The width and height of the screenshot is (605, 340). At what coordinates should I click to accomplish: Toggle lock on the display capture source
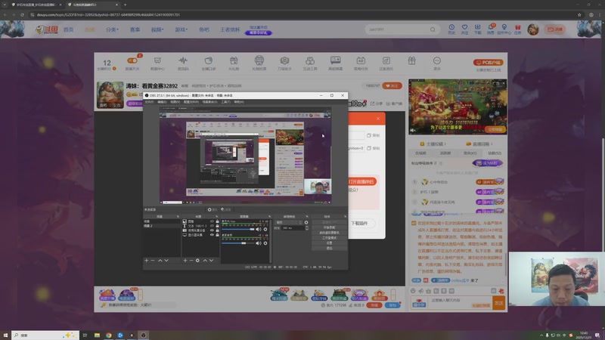[x=217, y=235]
